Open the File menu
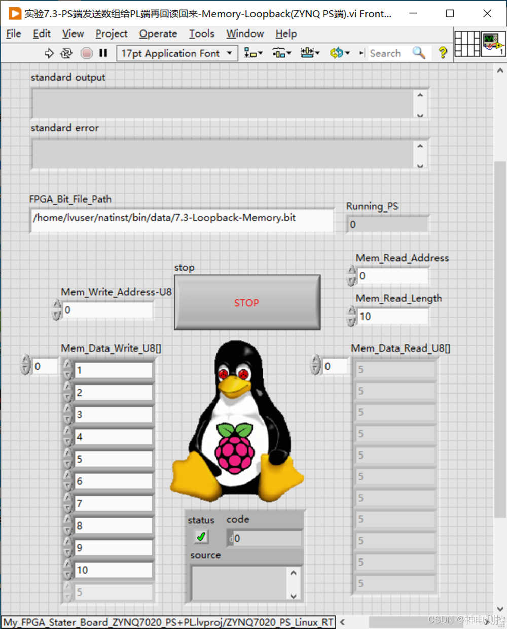The width and height of the screenshot is (507, 629). [x=14, y=34]
